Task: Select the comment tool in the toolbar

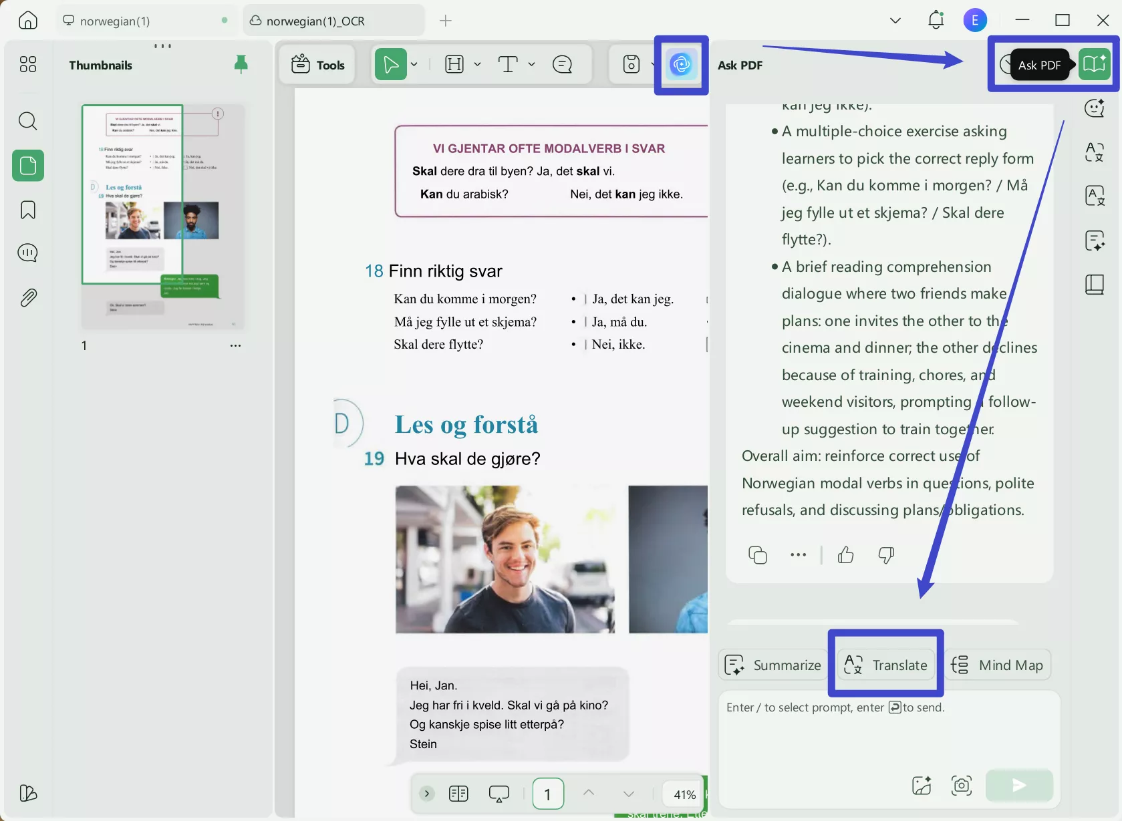Action: (x=562, y=64)
